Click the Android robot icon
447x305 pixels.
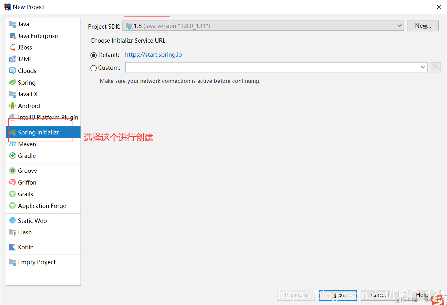tap(12, 106)
